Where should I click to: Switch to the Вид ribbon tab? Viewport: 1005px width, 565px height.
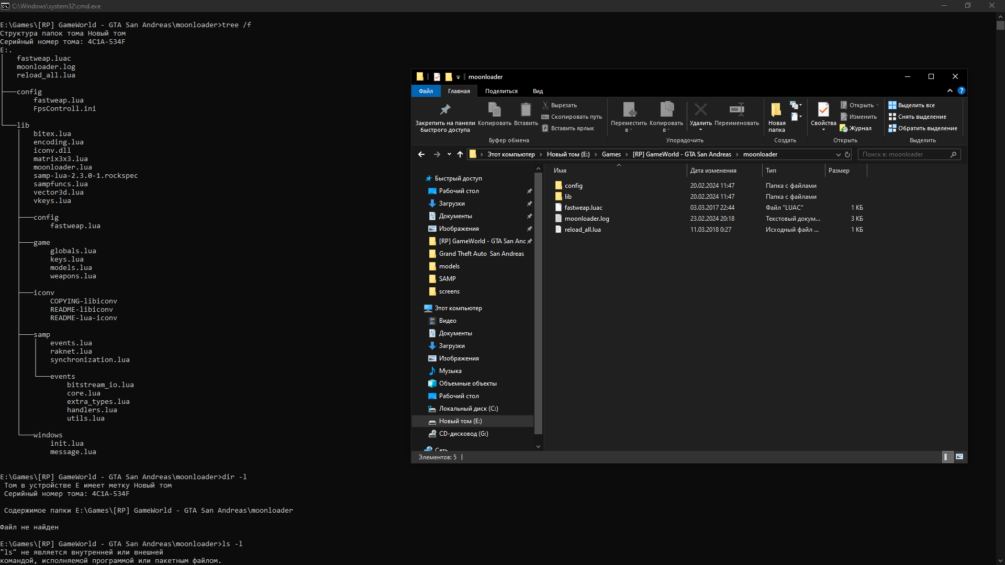pyautogui.click(x=538, y=91)
